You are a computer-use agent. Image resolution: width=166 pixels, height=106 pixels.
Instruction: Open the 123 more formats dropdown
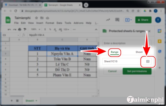(x=66, y=29)
